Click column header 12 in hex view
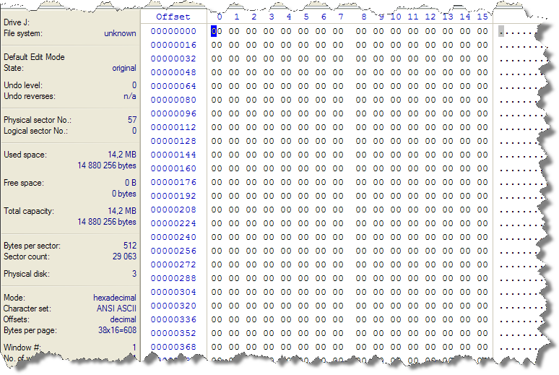 (430, 17)
